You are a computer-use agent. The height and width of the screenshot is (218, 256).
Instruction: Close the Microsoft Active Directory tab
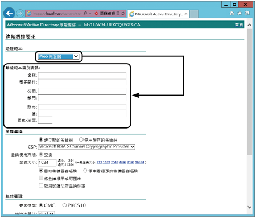(186, 14)
